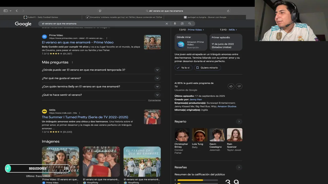Open the reader icon in address bar

coord(100,11)
